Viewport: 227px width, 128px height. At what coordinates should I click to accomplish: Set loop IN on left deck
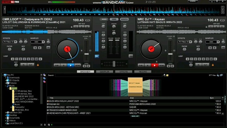[24, 65]
